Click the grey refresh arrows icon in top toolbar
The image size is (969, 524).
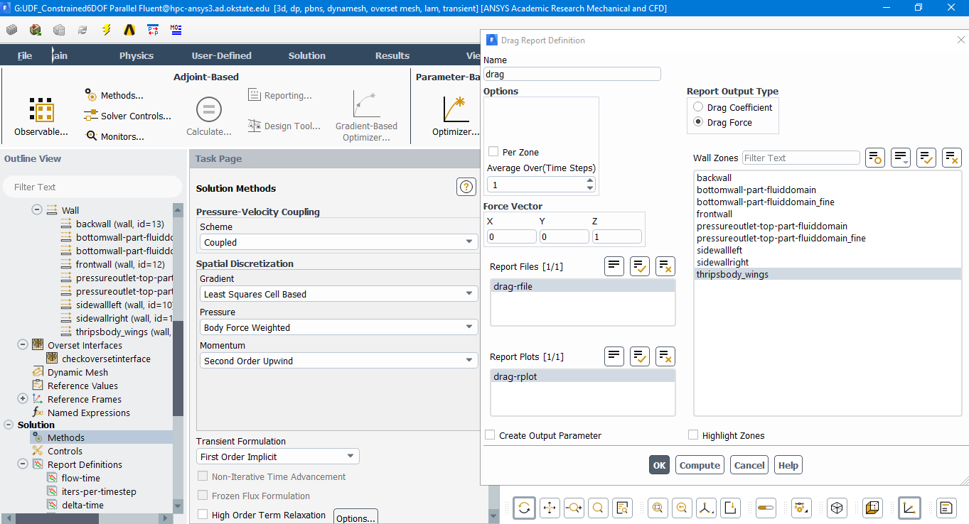pyautogui.click(x=83, y=30)
